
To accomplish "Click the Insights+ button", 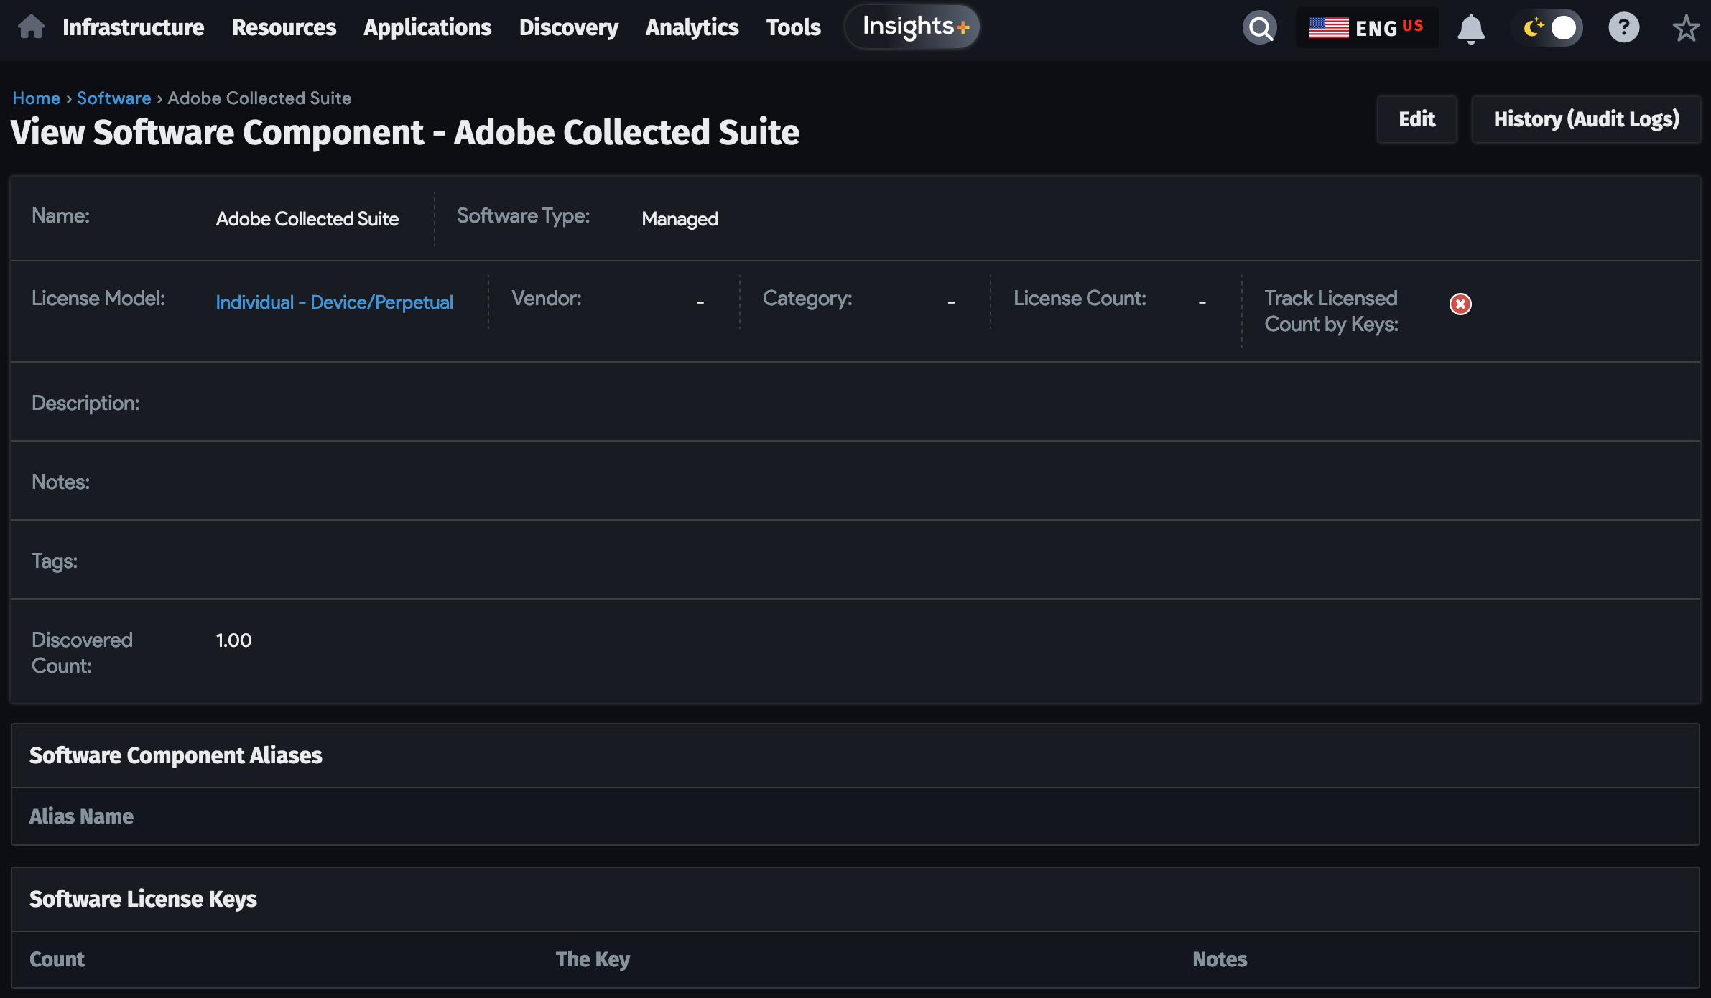I will (912, 27).
